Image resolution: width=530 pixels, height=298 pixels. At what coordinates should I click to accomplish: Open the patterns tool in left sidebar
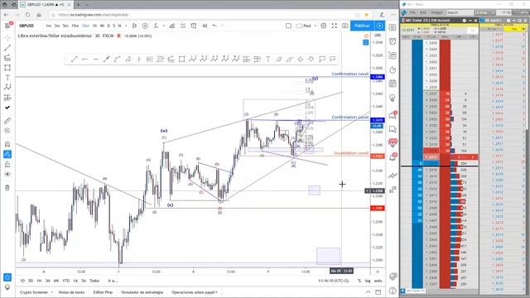point(7,87)
